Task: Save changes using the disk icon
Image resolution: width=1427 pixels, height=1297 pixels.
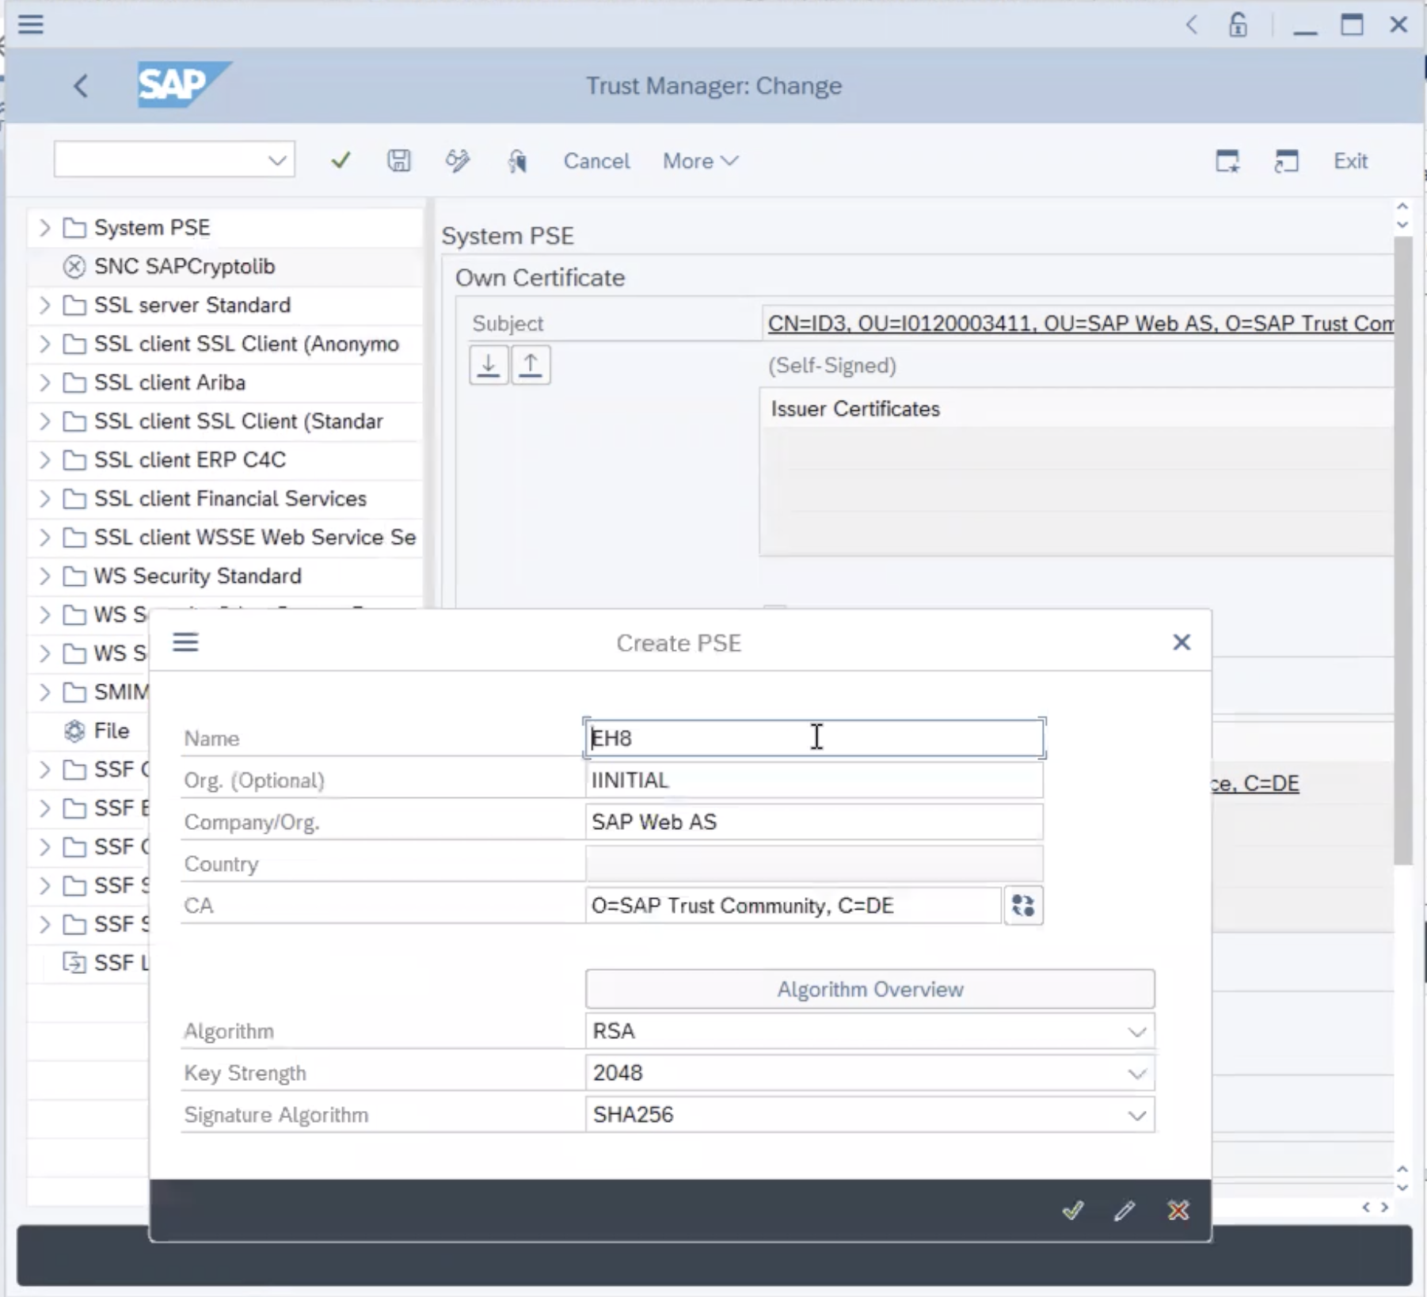Action: coord(399,160)
